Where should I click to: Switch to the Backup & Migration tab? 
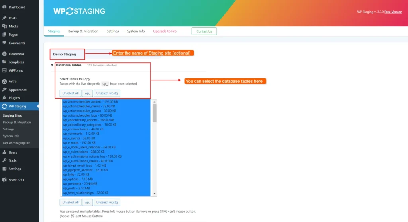coord(83,31)
